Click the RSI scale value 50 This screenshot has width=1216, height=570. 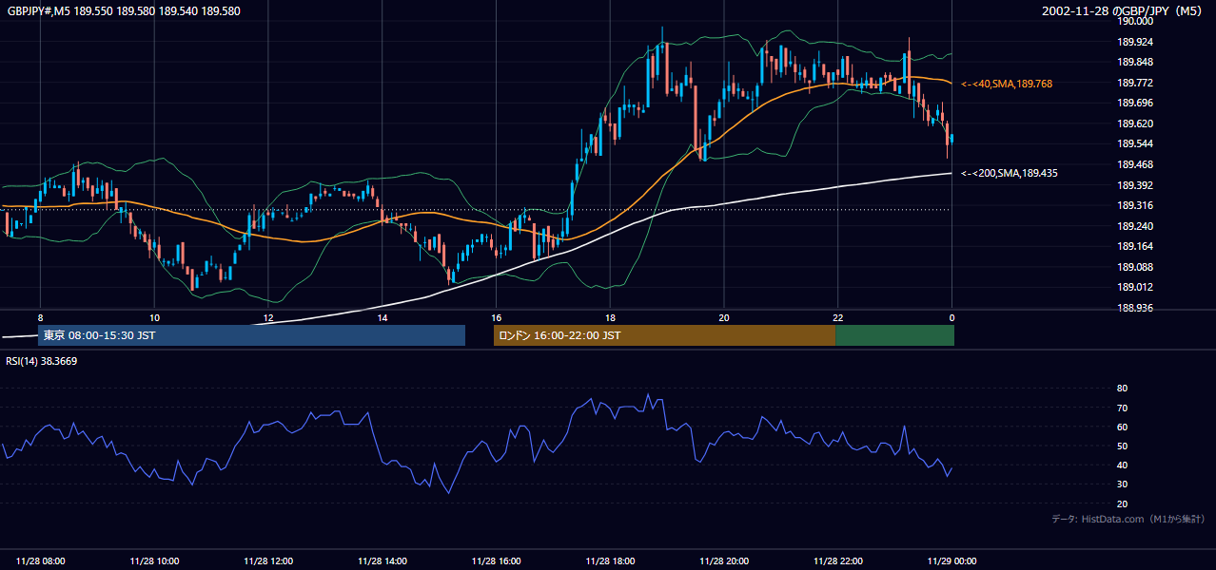point(1122,446)
